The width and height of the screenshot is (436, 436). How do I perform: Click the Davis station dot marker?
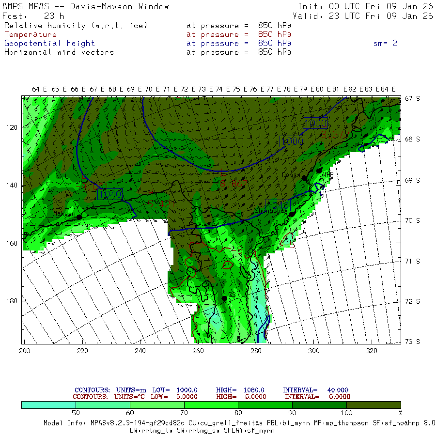(x=305, y=178)
